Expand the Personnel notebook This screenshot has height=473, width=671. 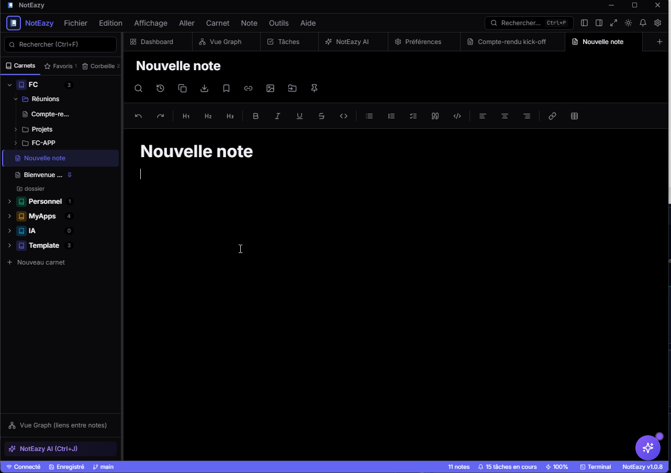point(9,202)
